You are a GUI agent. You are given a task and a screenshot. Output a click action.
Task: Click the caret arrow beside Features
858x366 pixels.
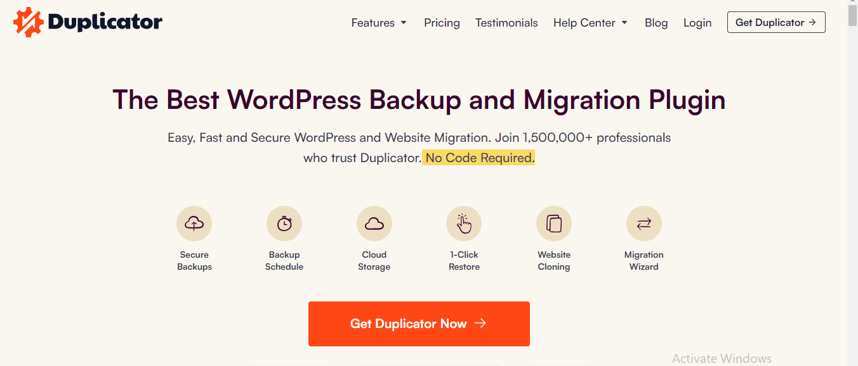(404, 23)
